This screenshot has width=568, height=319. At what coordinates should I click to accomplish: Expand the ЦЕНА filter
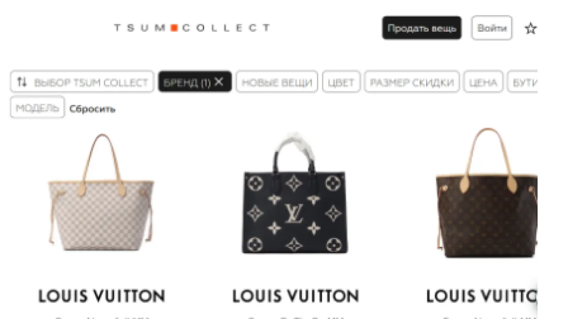483,82
